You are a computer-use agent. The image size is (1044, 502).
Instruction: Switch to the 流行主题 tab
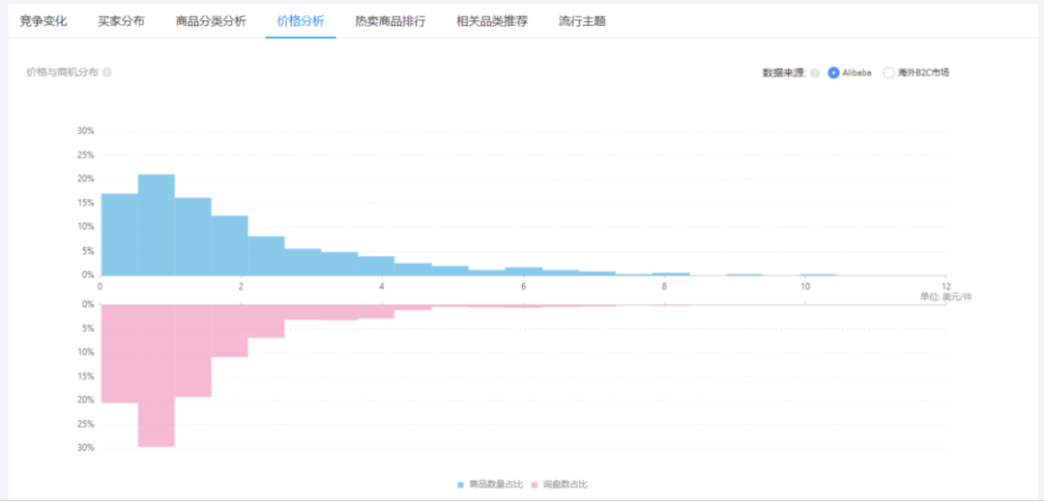point(582,21)
